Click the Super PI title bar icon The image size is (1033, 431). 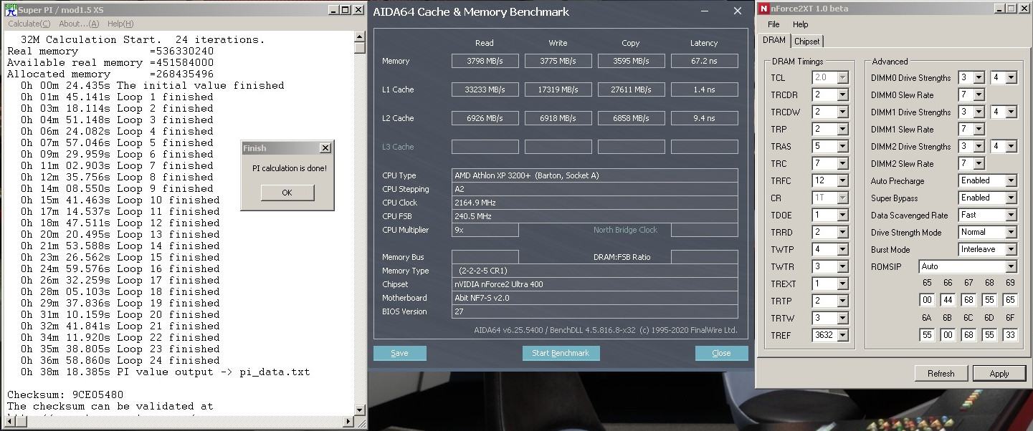[x=11, y=9]
